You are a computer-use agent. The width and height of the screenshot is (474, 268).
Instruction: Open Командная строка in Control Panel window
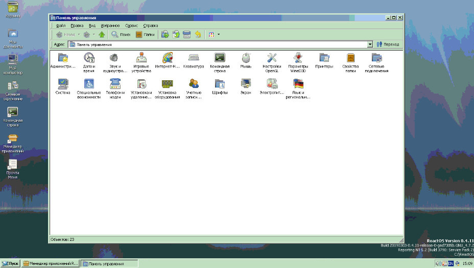pyautogui.click(x=220, y=62)
